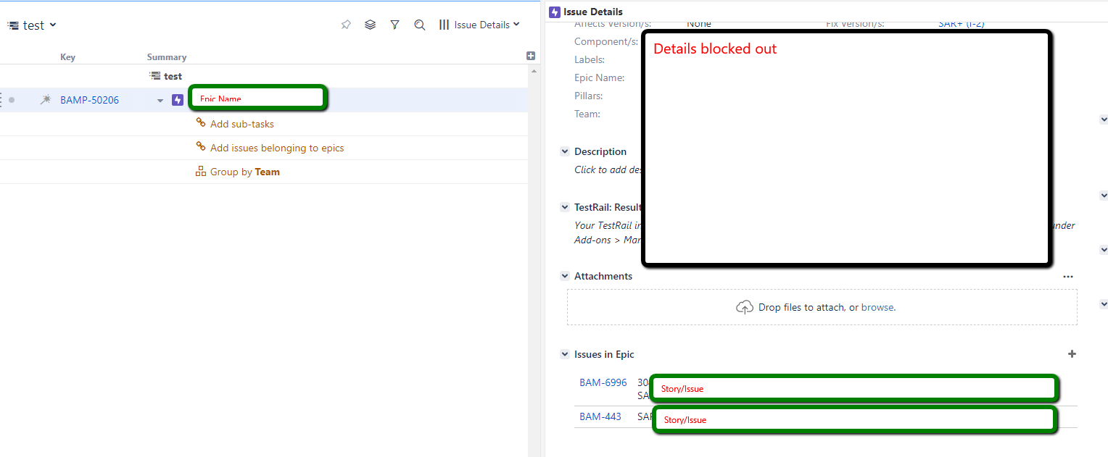The image size is (1108, 457).
Task: Click the Pillars field label
Action: click(x=589, y=96)
